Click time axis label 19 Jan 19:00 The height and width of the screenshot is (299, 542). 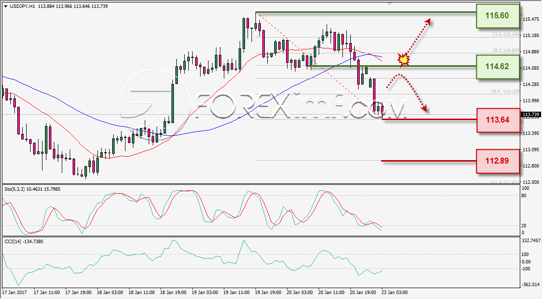[268, 293]
